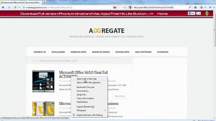Choose Open Link in New Window
Image resolution: width=216 pixels, height=121 pixels.
pos(89,82)
